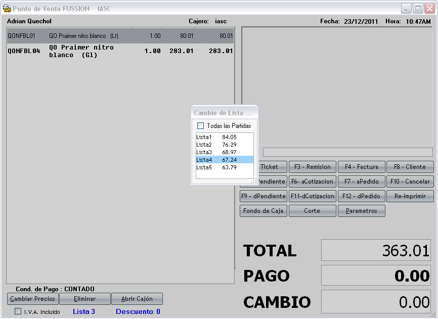The height and width of the screenshot is (319, 438).
Task: Open F8 - Cliente selection
Action: 410,167
